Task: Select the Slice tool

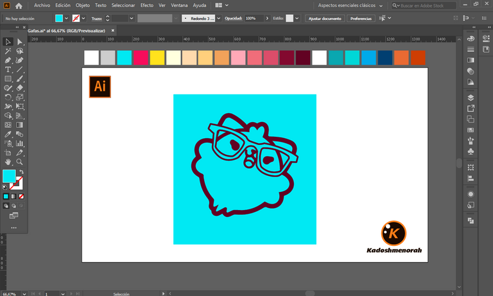Action: point(19,153)
